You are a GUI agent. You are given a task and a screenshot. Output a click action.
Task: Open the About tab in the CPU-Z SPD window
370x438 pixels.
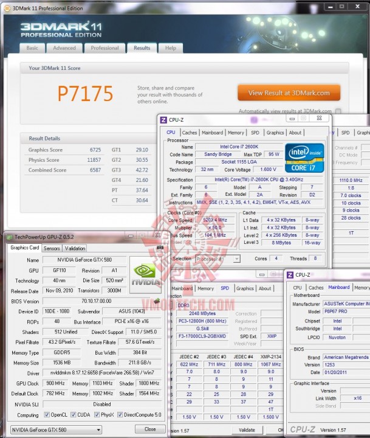coord(265,288)
